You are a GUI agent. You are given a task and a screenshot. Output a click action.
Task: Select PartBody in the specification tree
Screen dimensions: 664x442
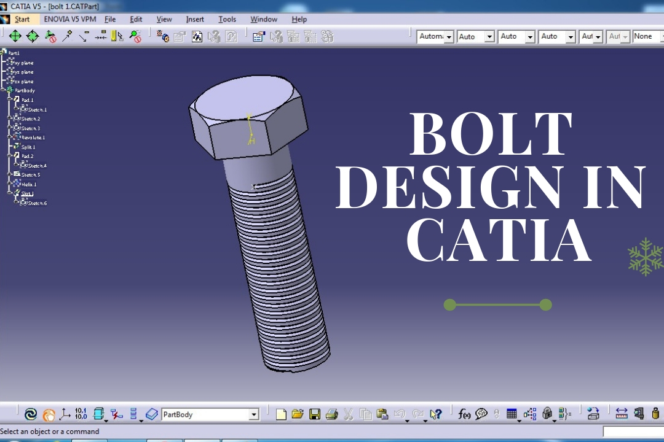(25, 90)
